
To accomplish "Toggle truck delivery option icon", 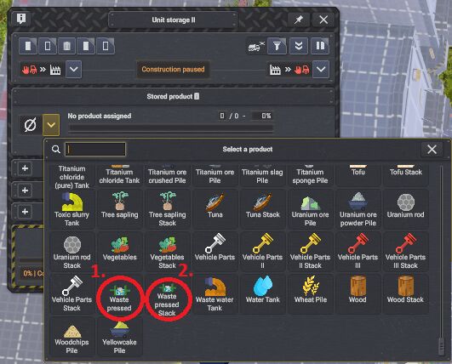I will pos(256,46).
